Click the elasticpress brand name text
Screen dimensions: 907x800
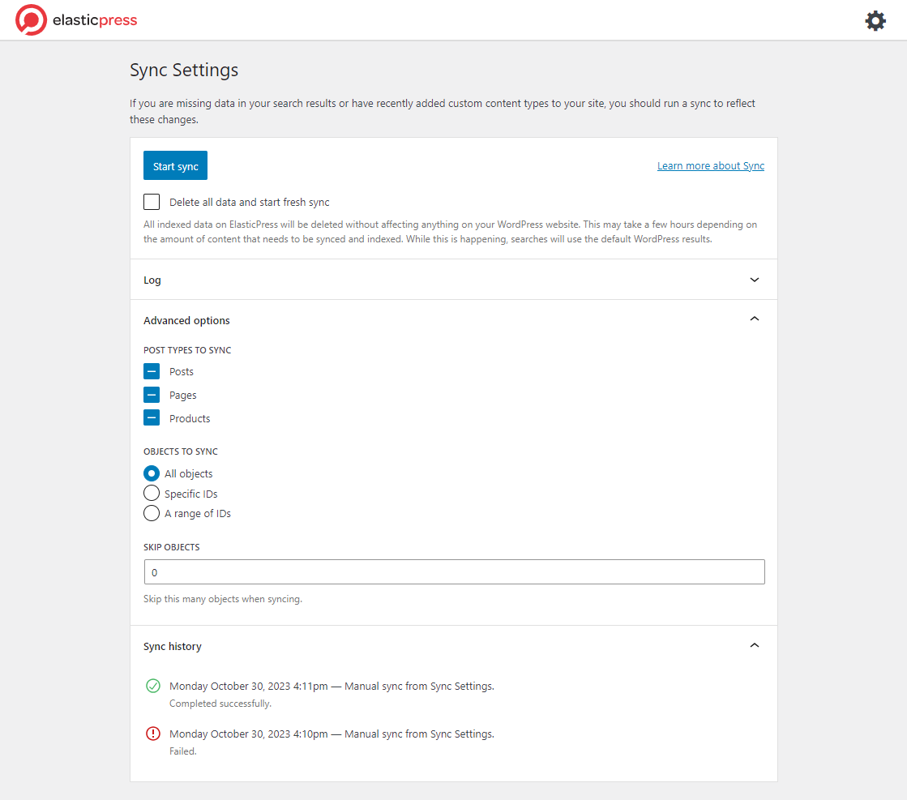[x=95, y=21]
